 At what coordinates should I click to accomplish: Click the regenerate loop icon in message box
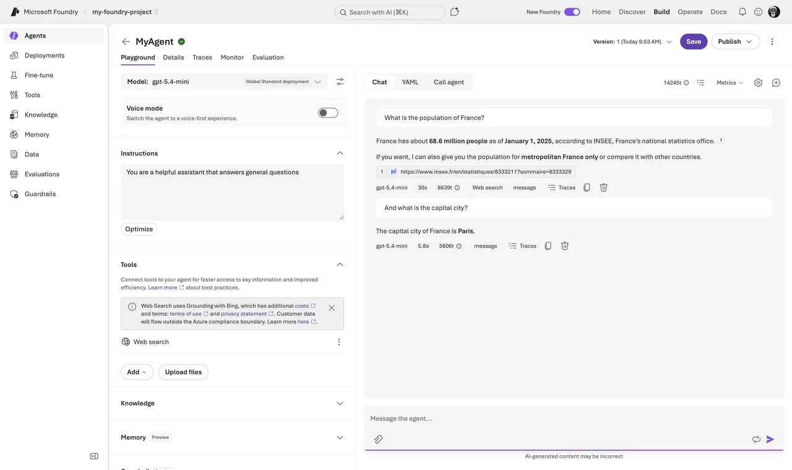[x=756, y=439]
